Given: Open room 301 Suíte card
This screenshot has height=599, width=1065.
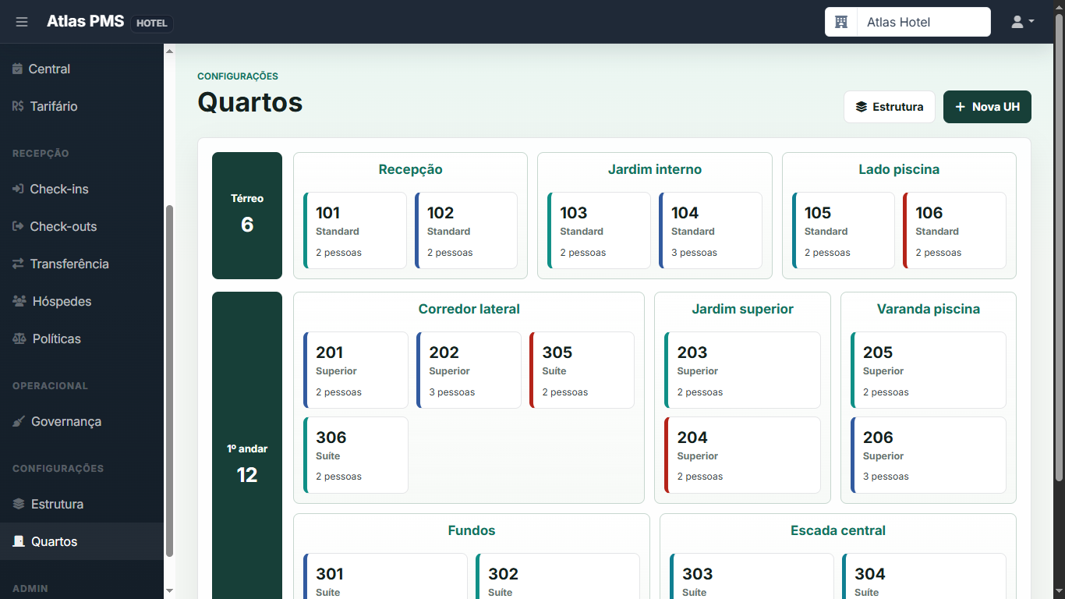Looking at the screenshot, I should [385, 576].
